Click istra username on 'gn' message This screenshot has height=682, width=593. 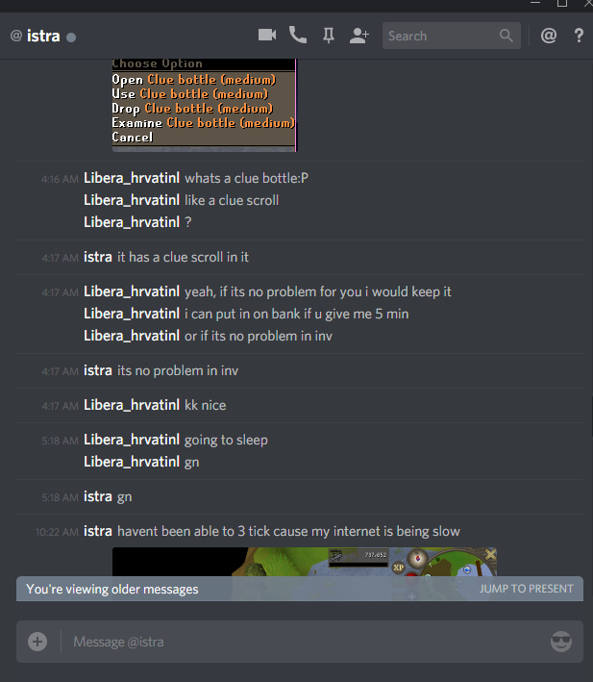tap(98, 496)
